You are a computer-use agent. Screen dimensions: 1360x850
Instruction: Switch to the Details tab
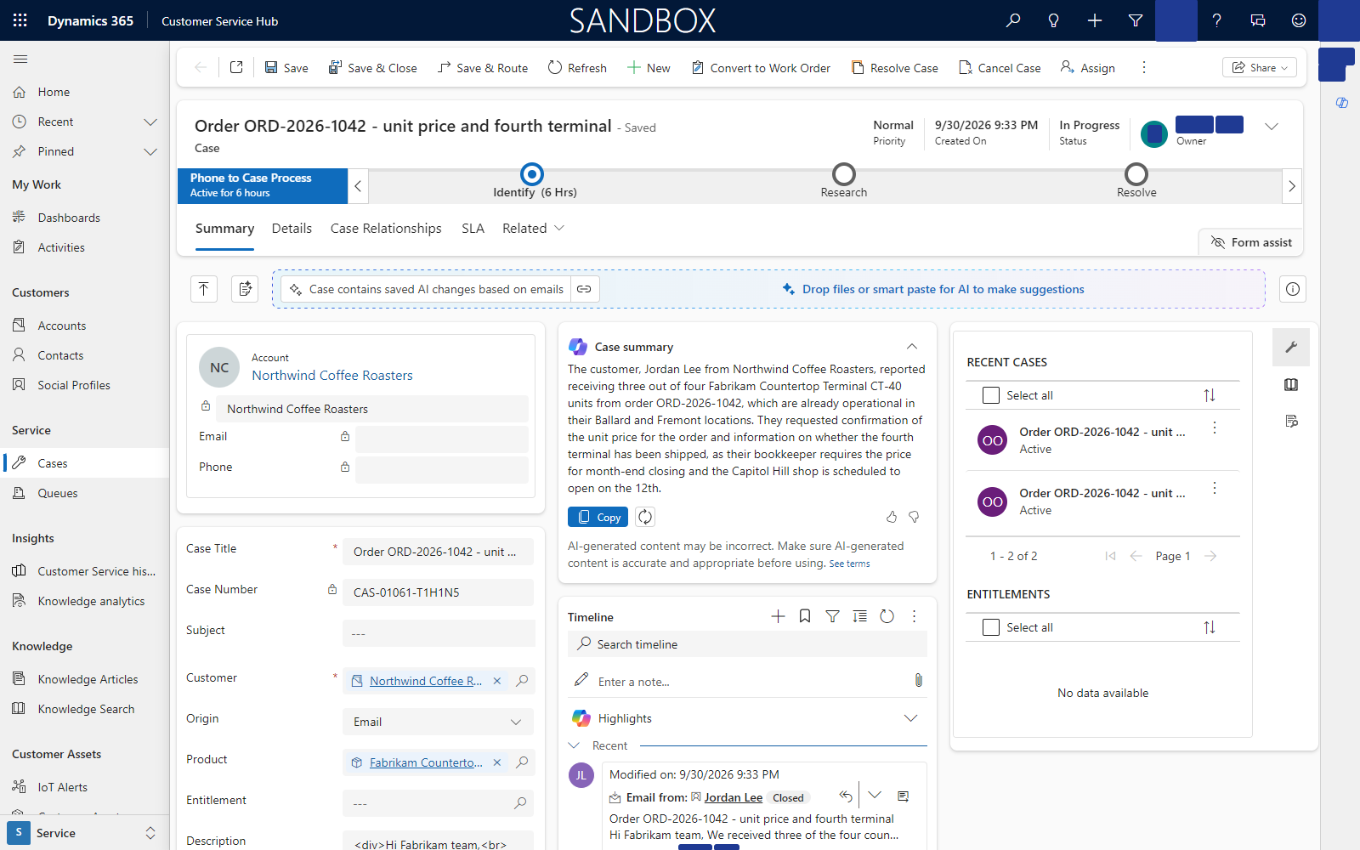[292, 228]
